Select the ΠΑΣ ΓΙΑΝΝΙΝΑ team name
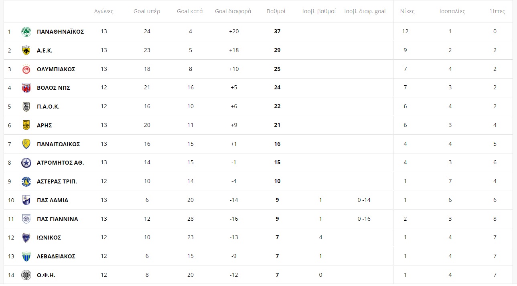The width and height of the screenshot is (517, 286). coord(57,219)
